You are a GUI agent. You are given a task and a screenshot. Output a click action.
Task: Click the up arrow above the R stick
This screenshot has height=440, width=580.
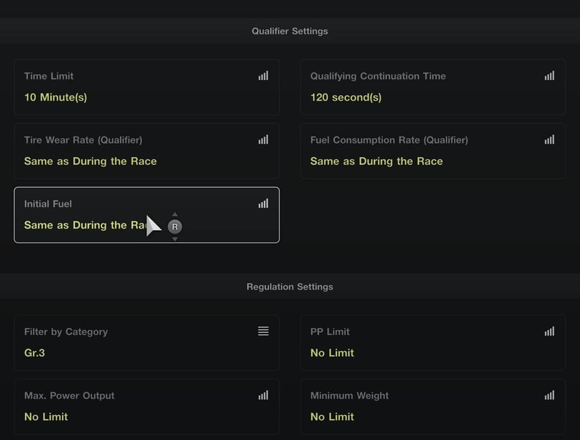pos(175,214)
